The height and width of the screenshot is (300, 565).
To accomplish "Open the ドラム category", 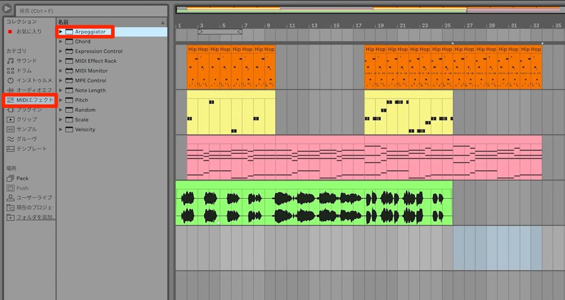I will coord(20,70).
